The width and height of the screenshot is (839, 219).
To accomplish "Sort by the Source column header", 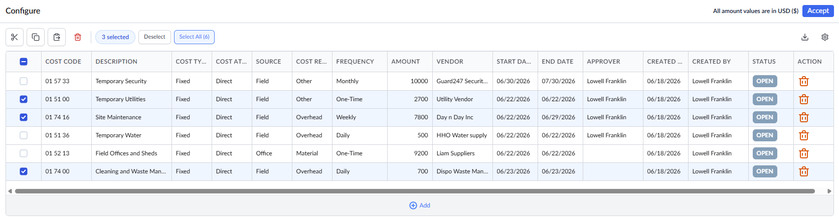I will coord(272,62).
